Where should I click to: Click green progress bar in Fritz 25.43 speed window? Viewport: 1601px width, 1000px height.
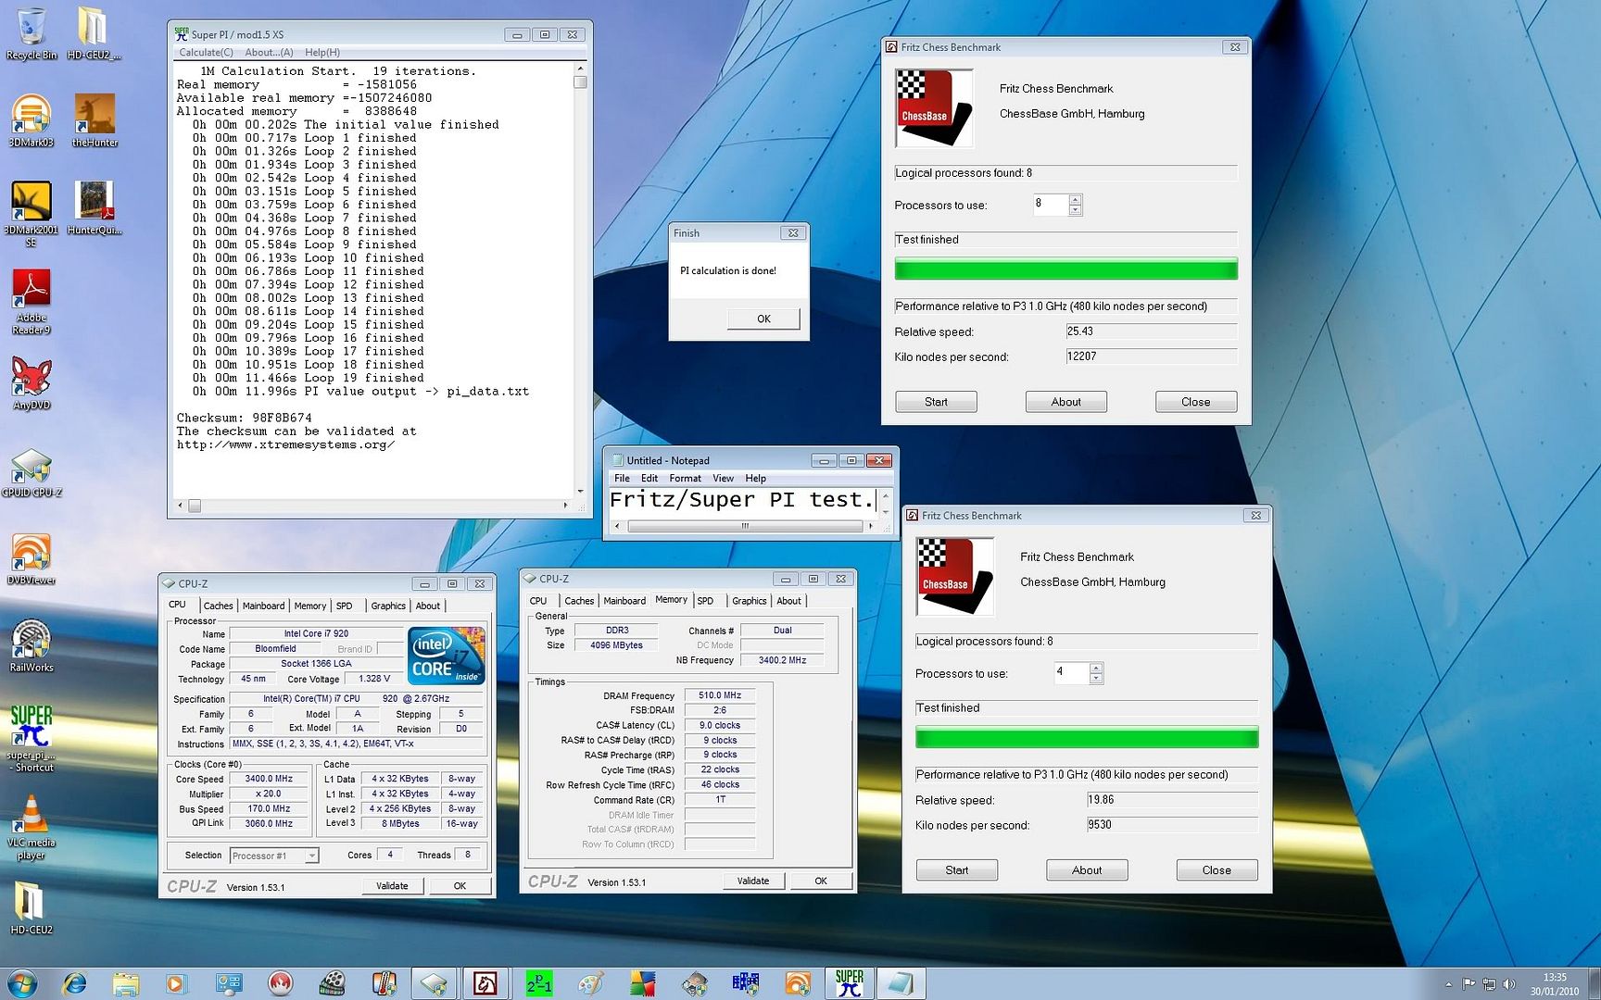click(x=1065, y=269)
